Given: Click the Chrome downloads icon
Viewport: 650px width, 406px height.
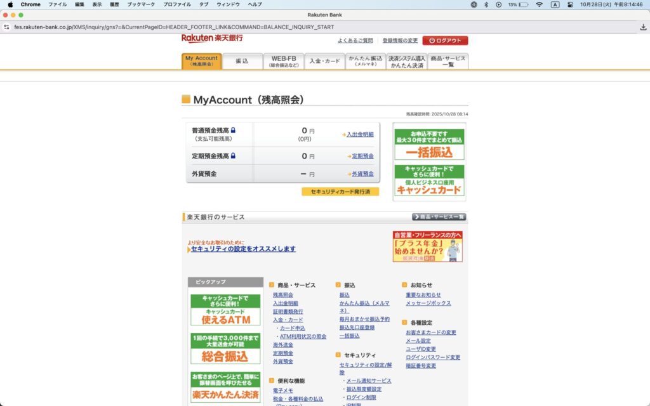Looking at the screenshot, I should pos(643,27).
